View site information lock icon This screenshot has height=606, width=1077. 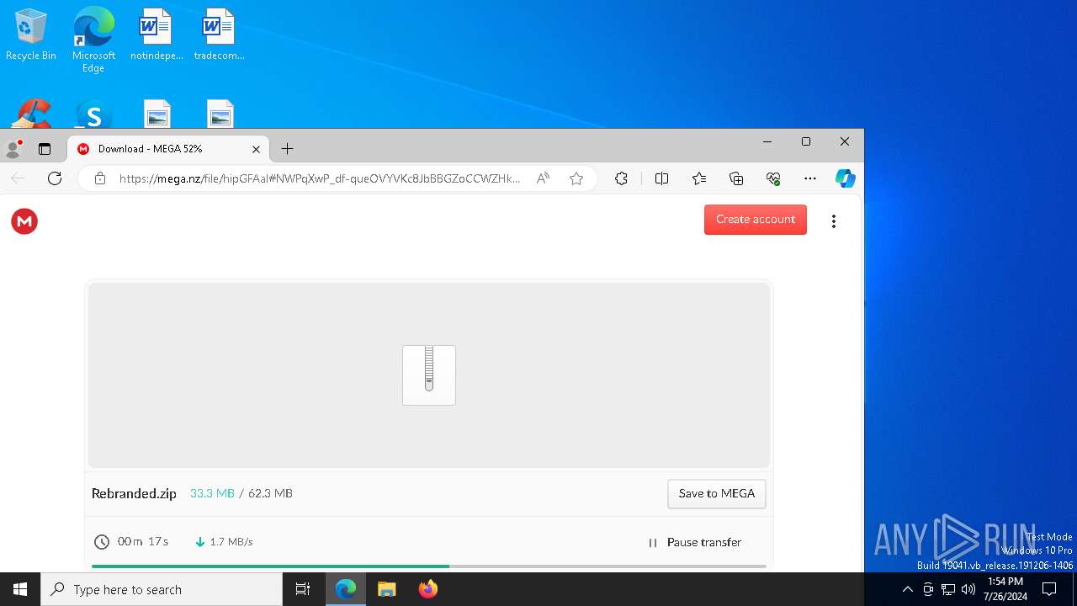(100, 178)
